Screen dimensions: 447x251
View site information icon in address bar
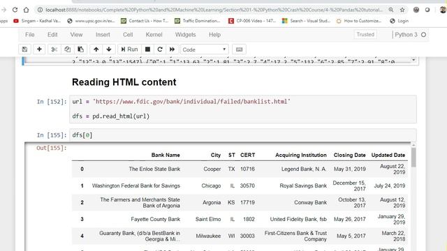41,10
